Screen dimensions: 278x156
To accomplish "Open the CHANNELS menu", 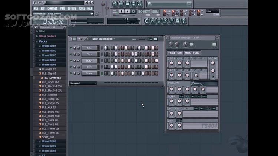I will click(x=53, y=8).
